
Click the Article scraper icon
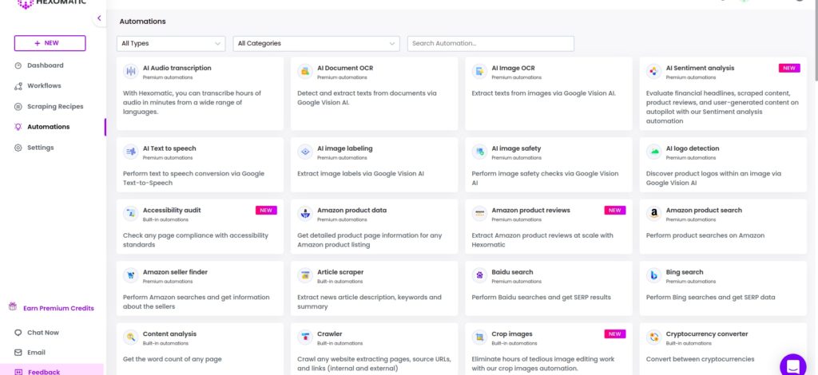point(304,275)
